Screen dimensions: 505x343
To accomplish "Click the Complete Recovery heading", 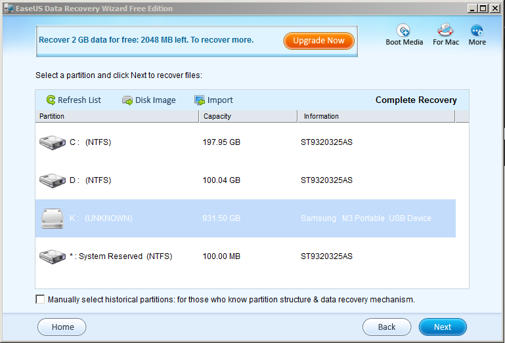I will (x=416, y=100).
